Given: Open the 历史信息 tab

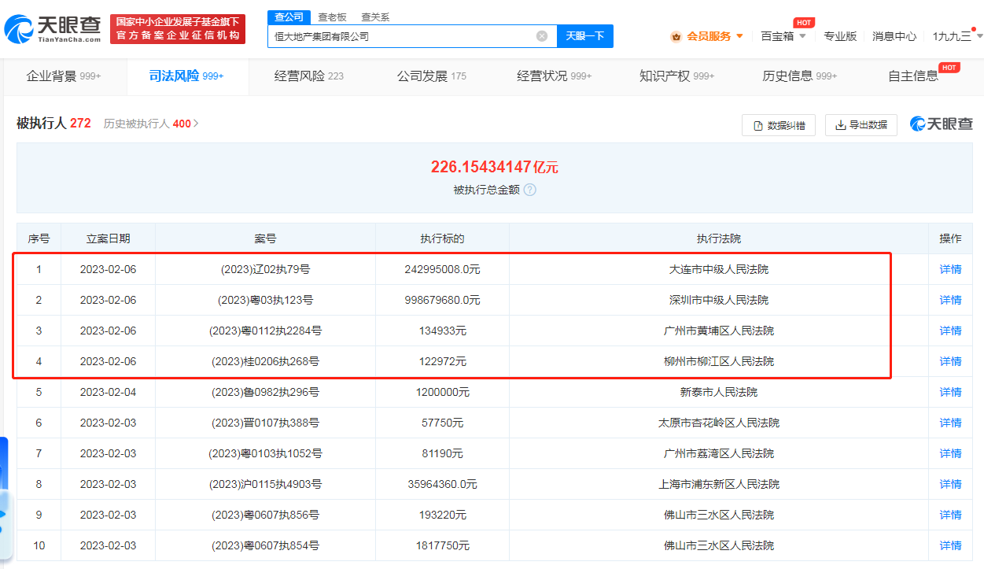Looking at the screenshot, I should click(800, 76).
